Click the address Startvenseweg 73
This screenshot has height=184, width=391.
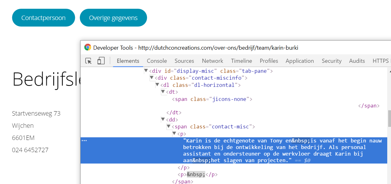pyautogui.click(x=36, y=113)
